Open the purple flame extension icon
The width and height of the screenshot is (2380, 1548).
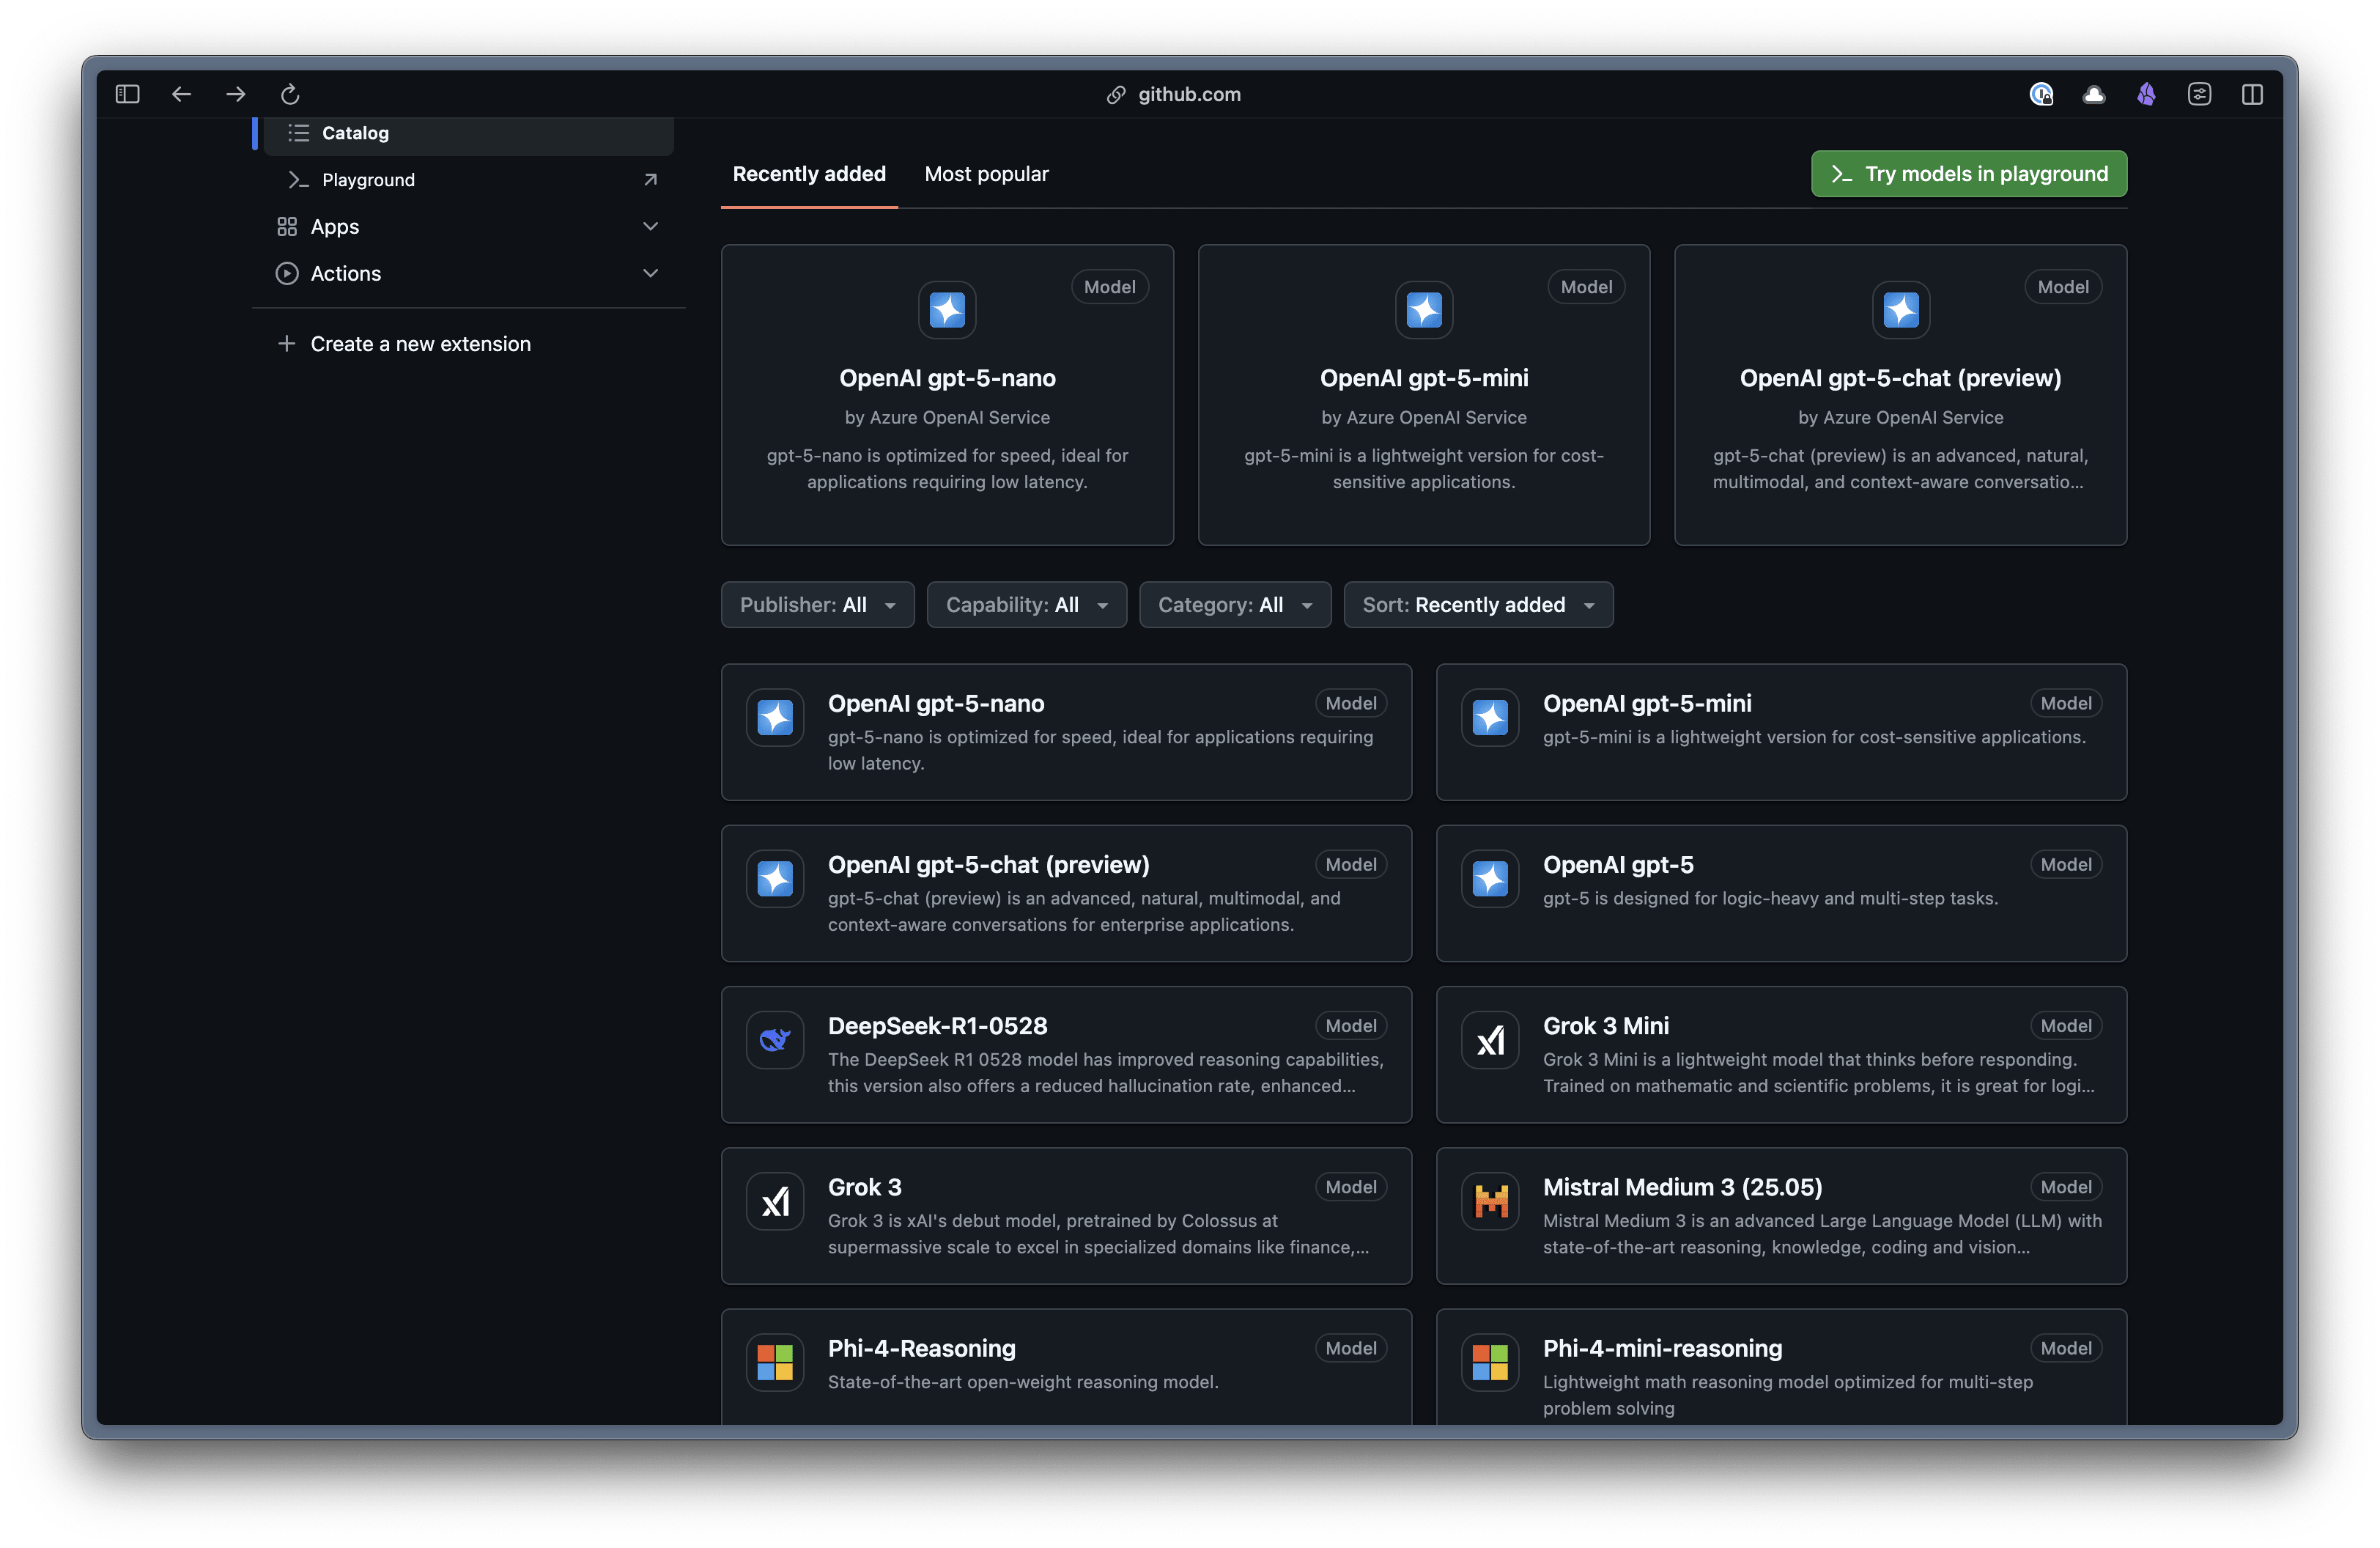coord(2146,94)
